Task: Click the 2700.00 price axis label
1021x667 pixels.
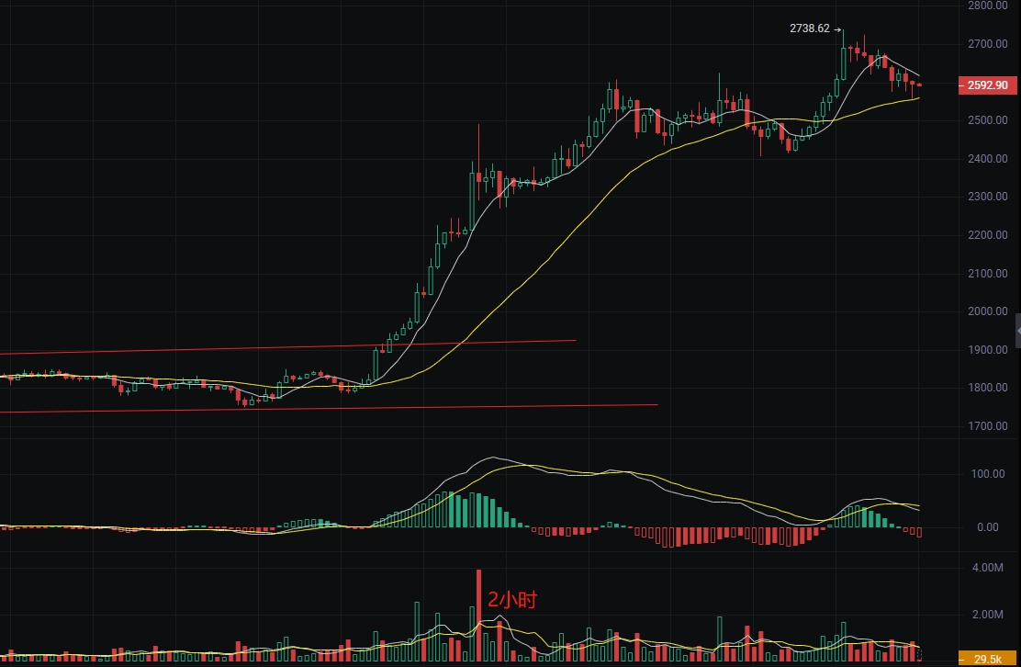Action: click(x=988, y=44)
